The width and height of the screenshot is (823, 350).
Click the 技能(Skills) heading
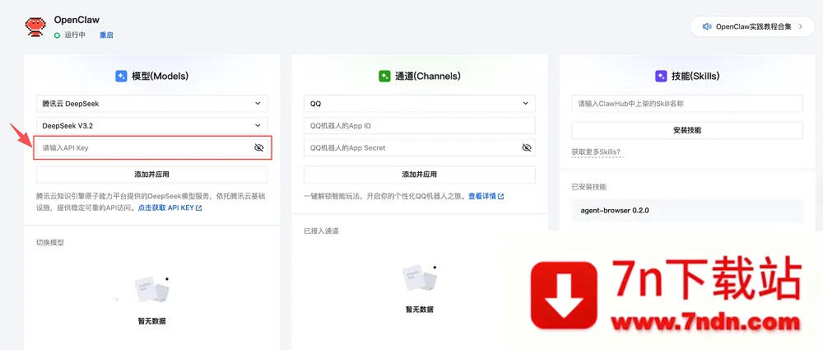coord(695,77)
